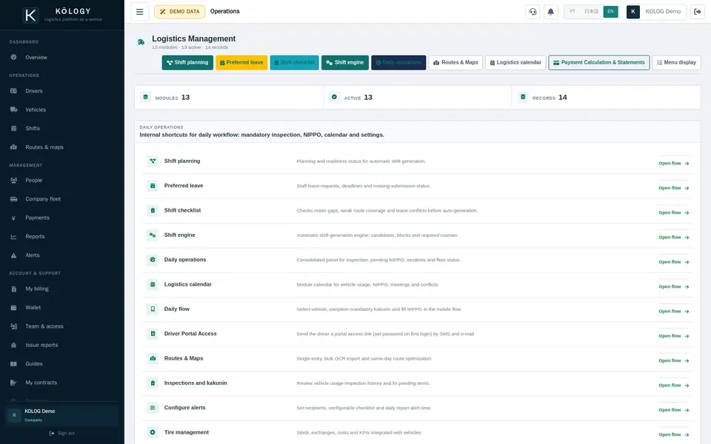Viewport: 711px width, 444px height.
Task: Click the Payments yen icon in sidebar
Action: click(13, 218)
